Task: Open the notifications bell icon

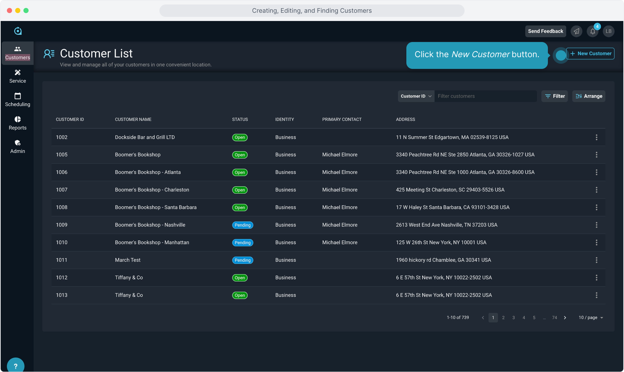Action: click(592, 31)
